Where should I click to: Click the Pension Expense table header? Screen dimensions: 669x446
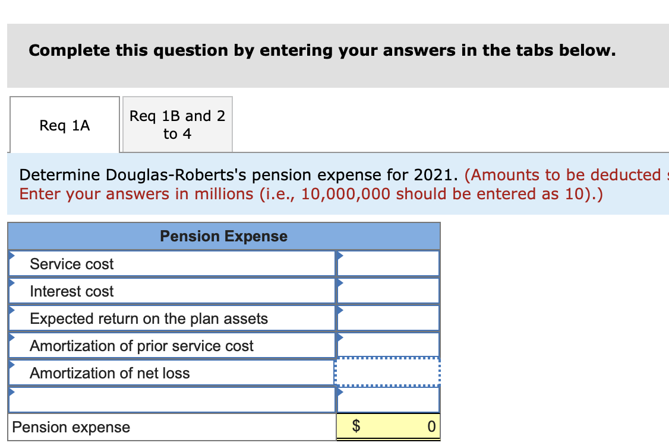223,236
